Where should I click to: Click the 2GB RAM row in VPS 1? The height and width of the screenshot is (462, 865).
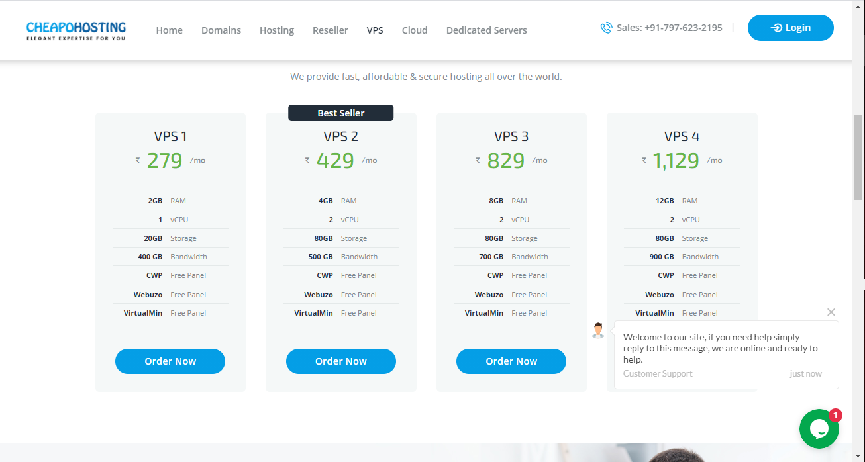pos(170,201)
